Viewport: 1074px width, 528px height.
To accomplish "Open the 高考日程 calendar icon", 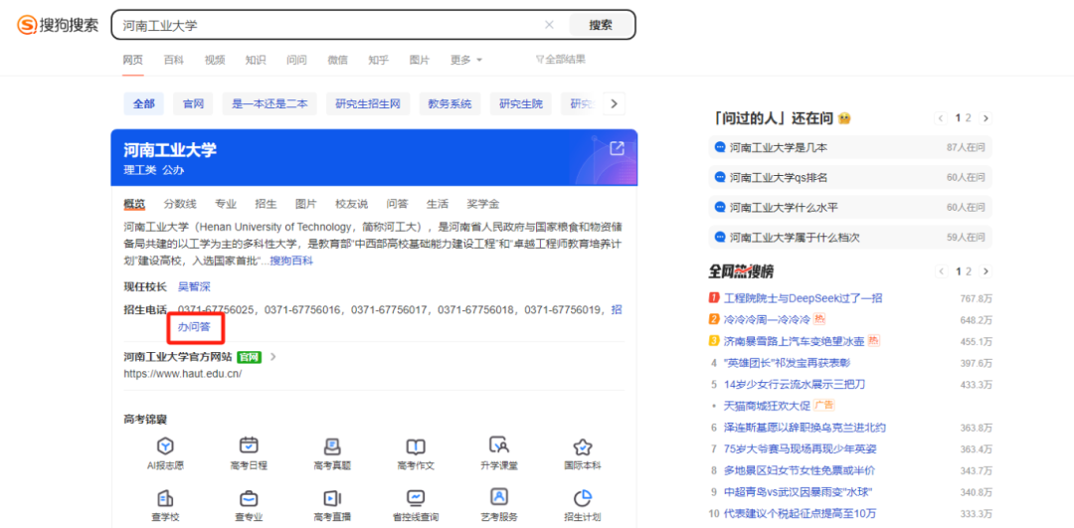I will pyautogui.click(x=249, y=446).
